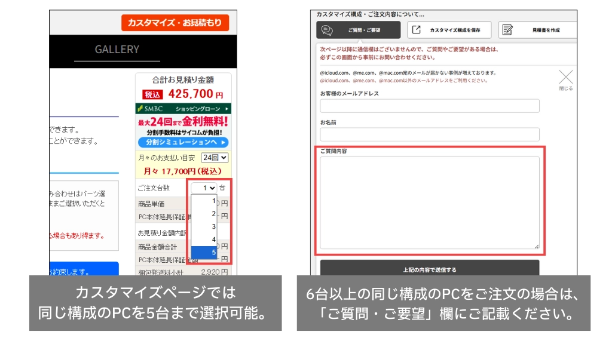Choose 3 from the quantity list

click(204, 226)
